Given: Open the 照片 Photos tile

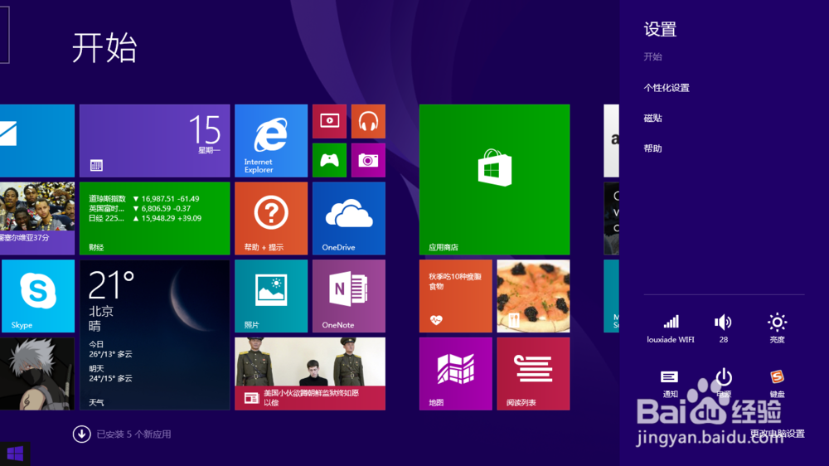Looking at the screenshot, I should pos(271,296).
